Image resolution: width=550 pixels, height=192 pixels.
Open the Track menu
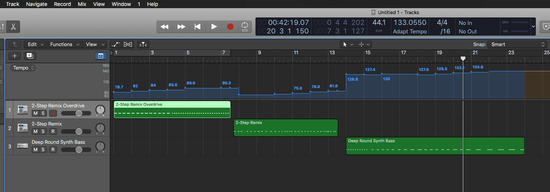click(x=13, y=4)
